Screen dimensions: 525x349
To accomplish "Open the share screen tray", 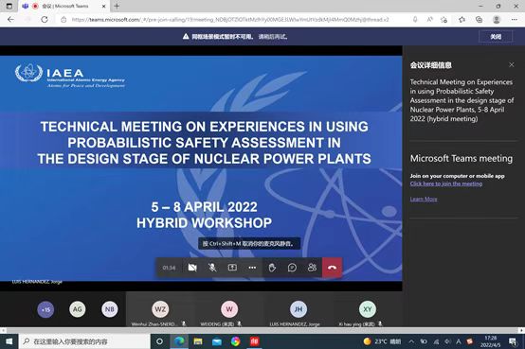I will (x=232, y=268).
